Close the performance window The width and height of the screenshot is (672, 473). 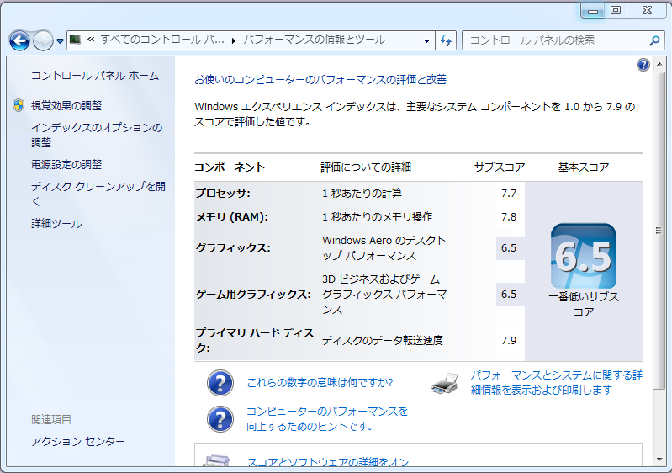click(647, 11)
